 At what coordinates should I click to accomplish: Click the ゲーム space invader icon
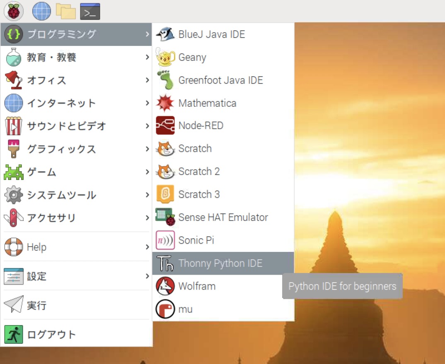coord(13,172)
